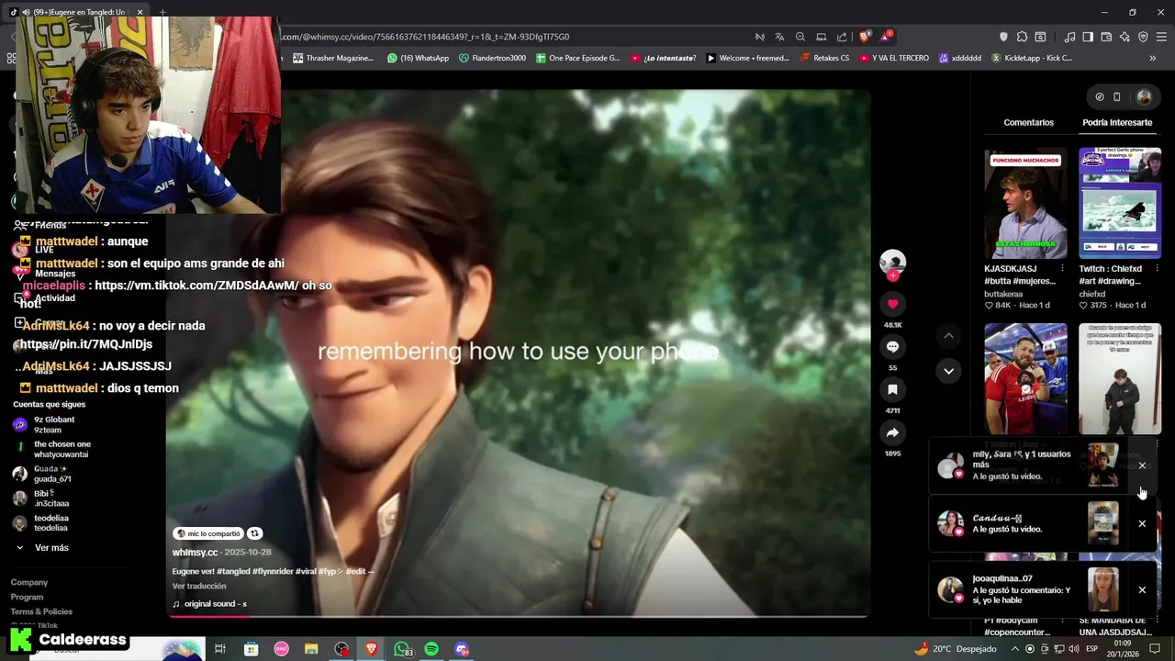Dismiss the jooaquiinaa..07 comment notification
This screenshot has width=1175, height=661.
(1142, 589)
